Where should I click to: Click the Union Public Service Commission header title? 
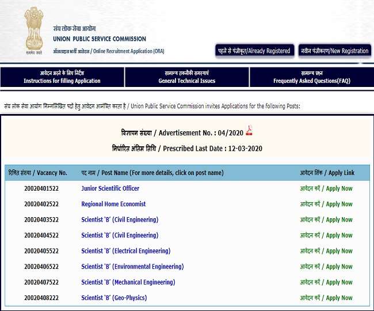[100, 39]
